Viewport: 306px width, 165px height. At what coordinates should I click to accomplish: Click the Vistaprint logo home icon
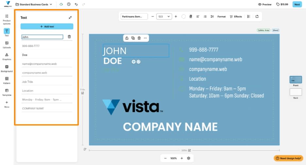(8, 4)
